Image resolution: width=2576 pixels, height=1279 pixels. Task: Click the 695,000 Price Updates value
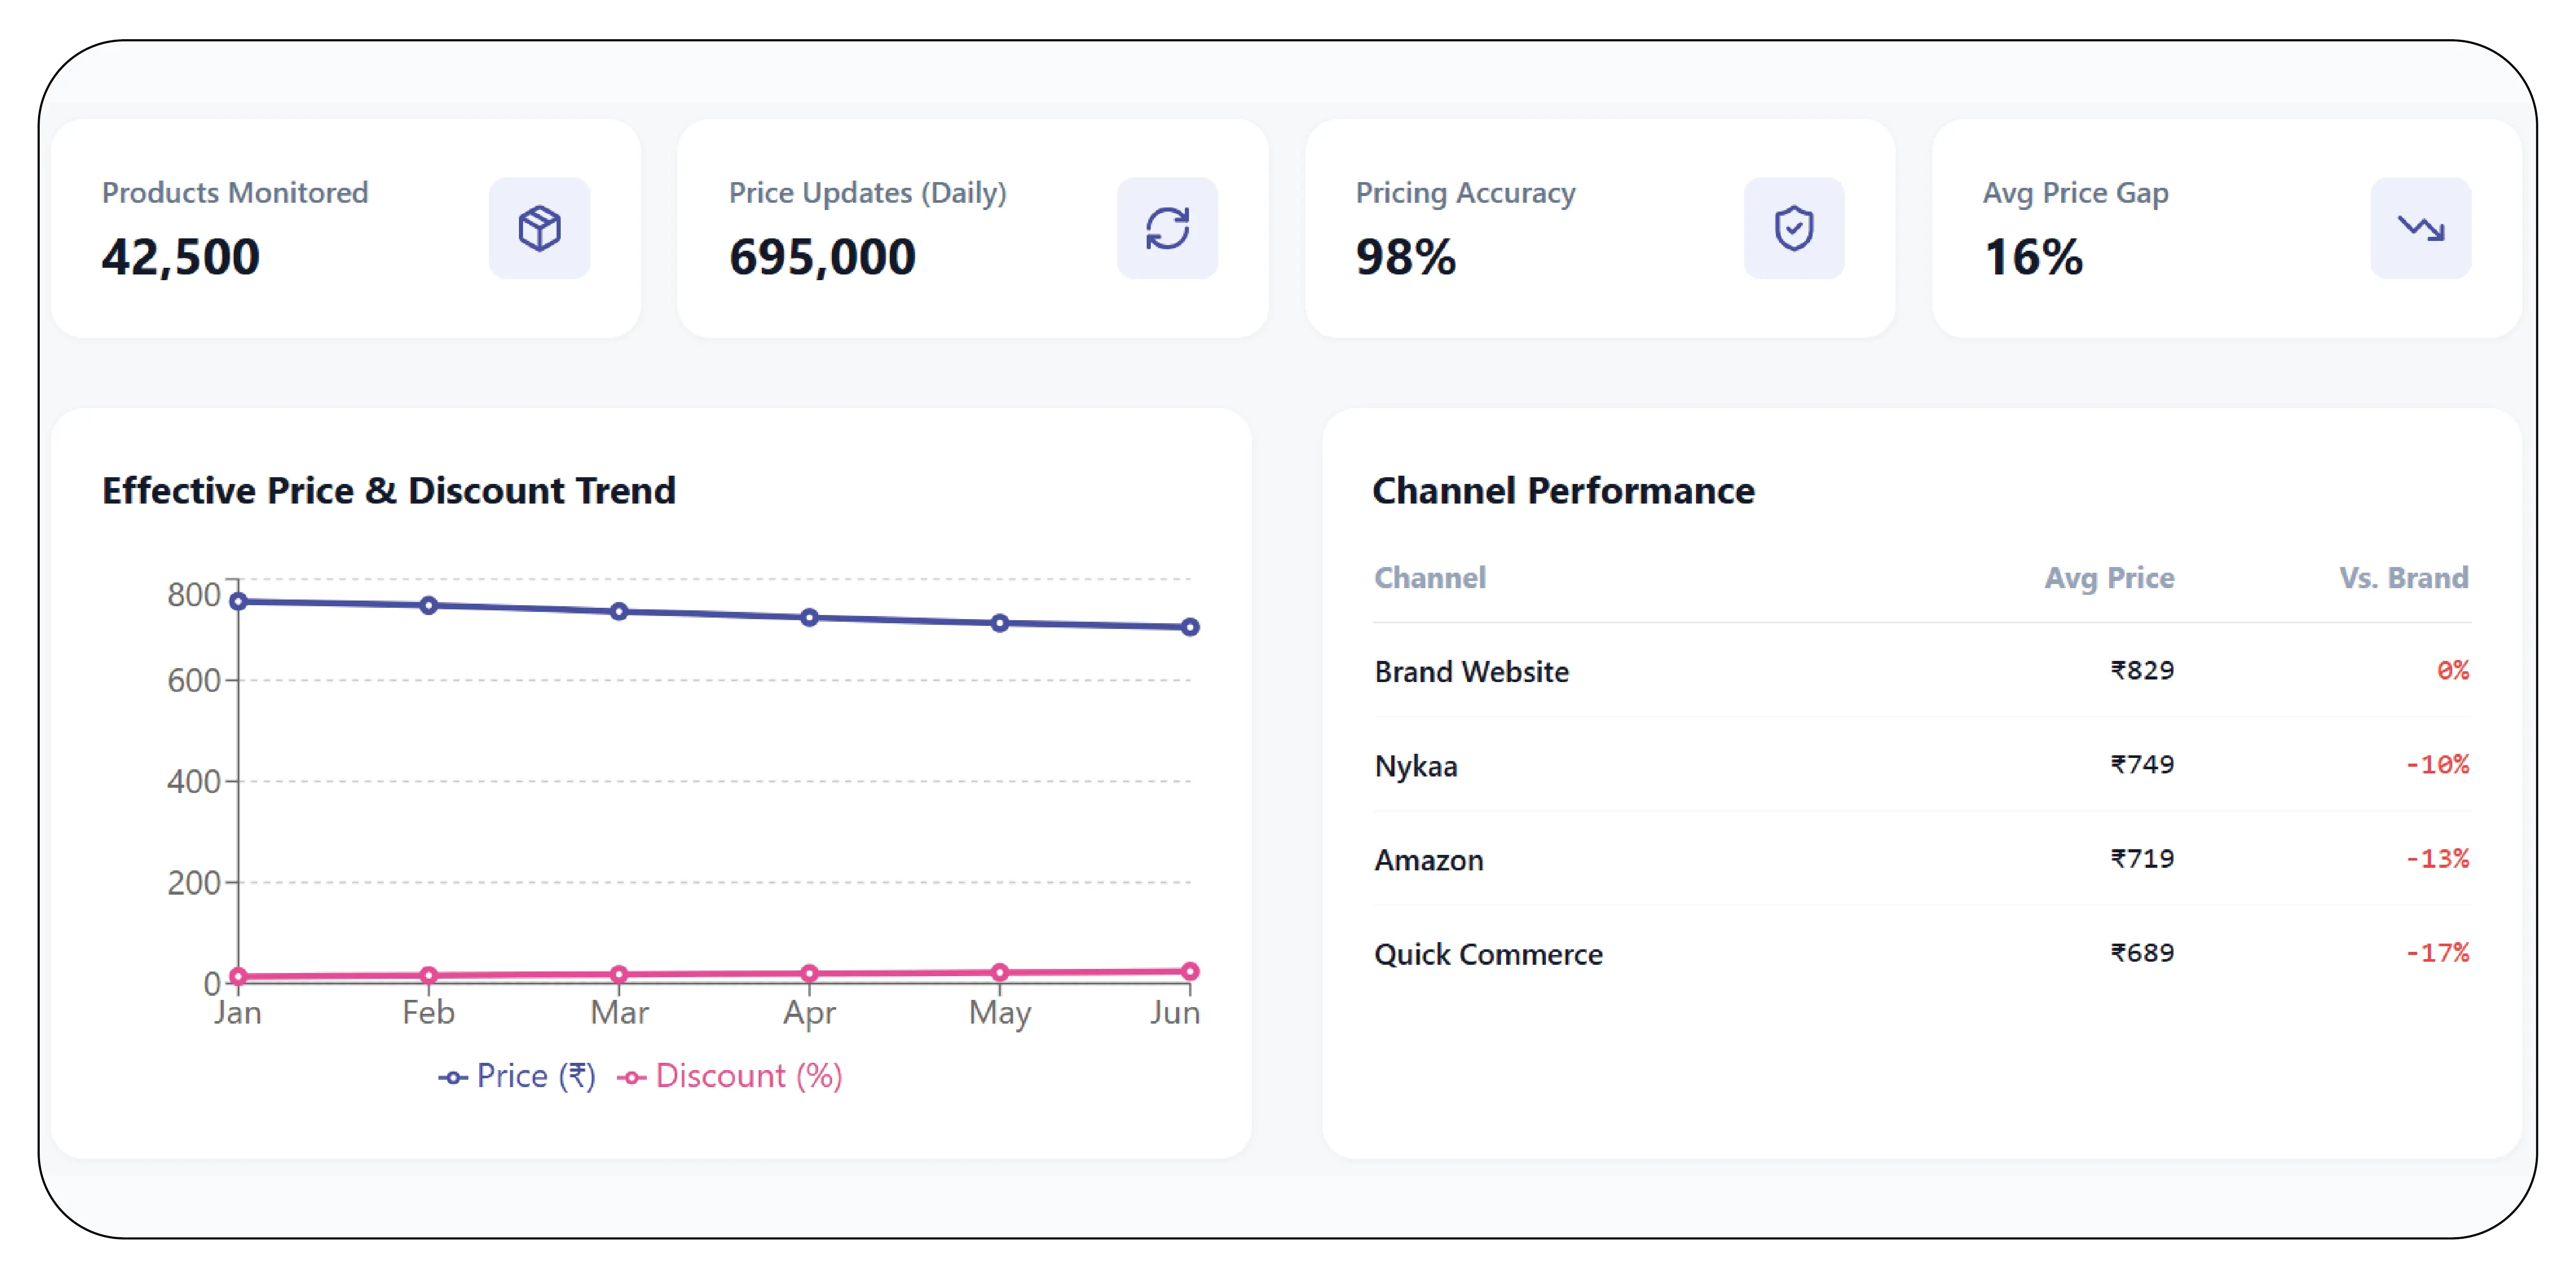coord(822,257)
